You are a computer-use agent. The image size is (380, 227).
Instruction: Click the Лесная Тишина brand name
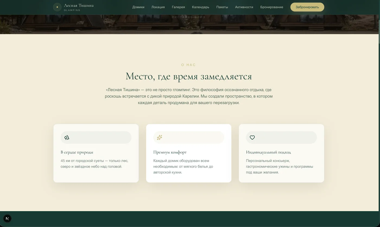point(79,5)
